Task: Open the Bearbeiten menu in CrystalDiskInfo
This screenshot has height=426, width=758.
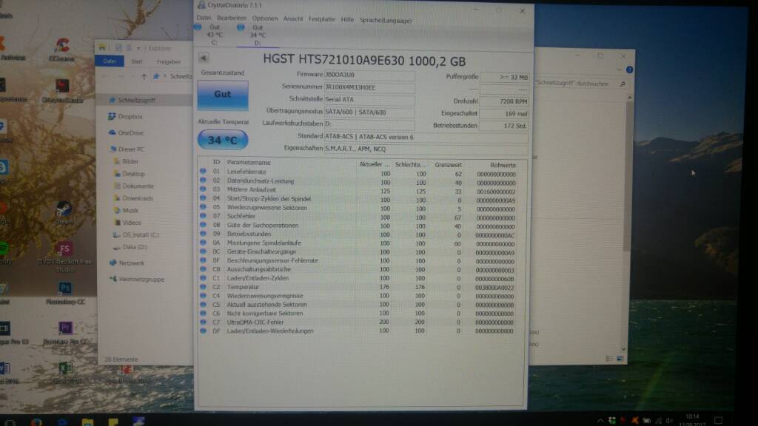Action: click(232, 18)
